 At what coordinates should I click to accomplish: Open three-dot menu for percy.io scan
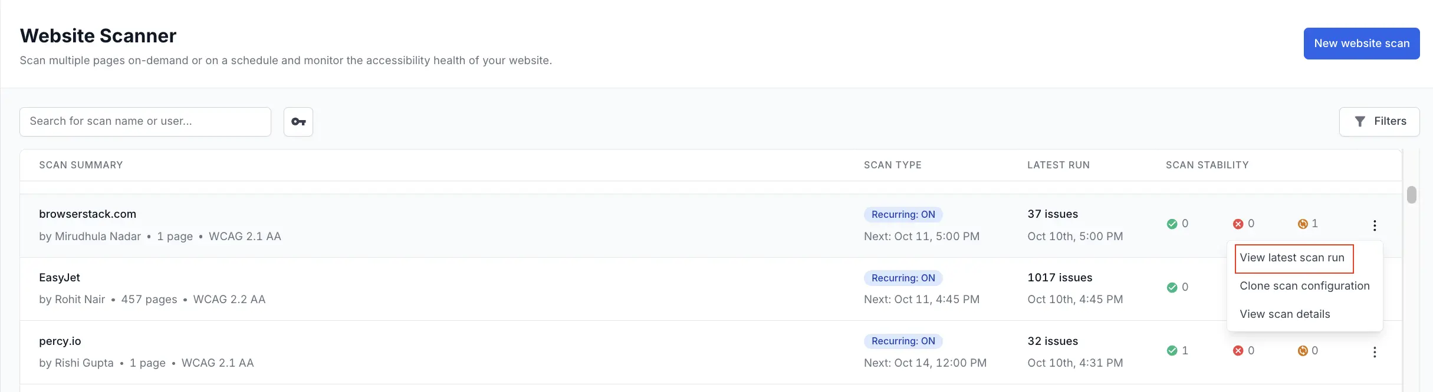coord(1374,352)
